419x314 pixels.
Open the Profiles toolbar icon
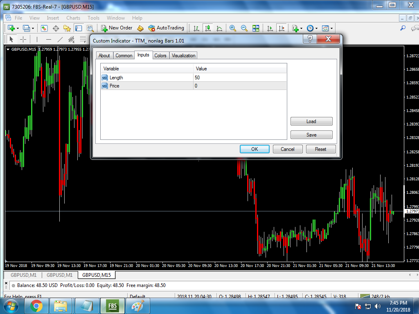click(x=26, y=28)
